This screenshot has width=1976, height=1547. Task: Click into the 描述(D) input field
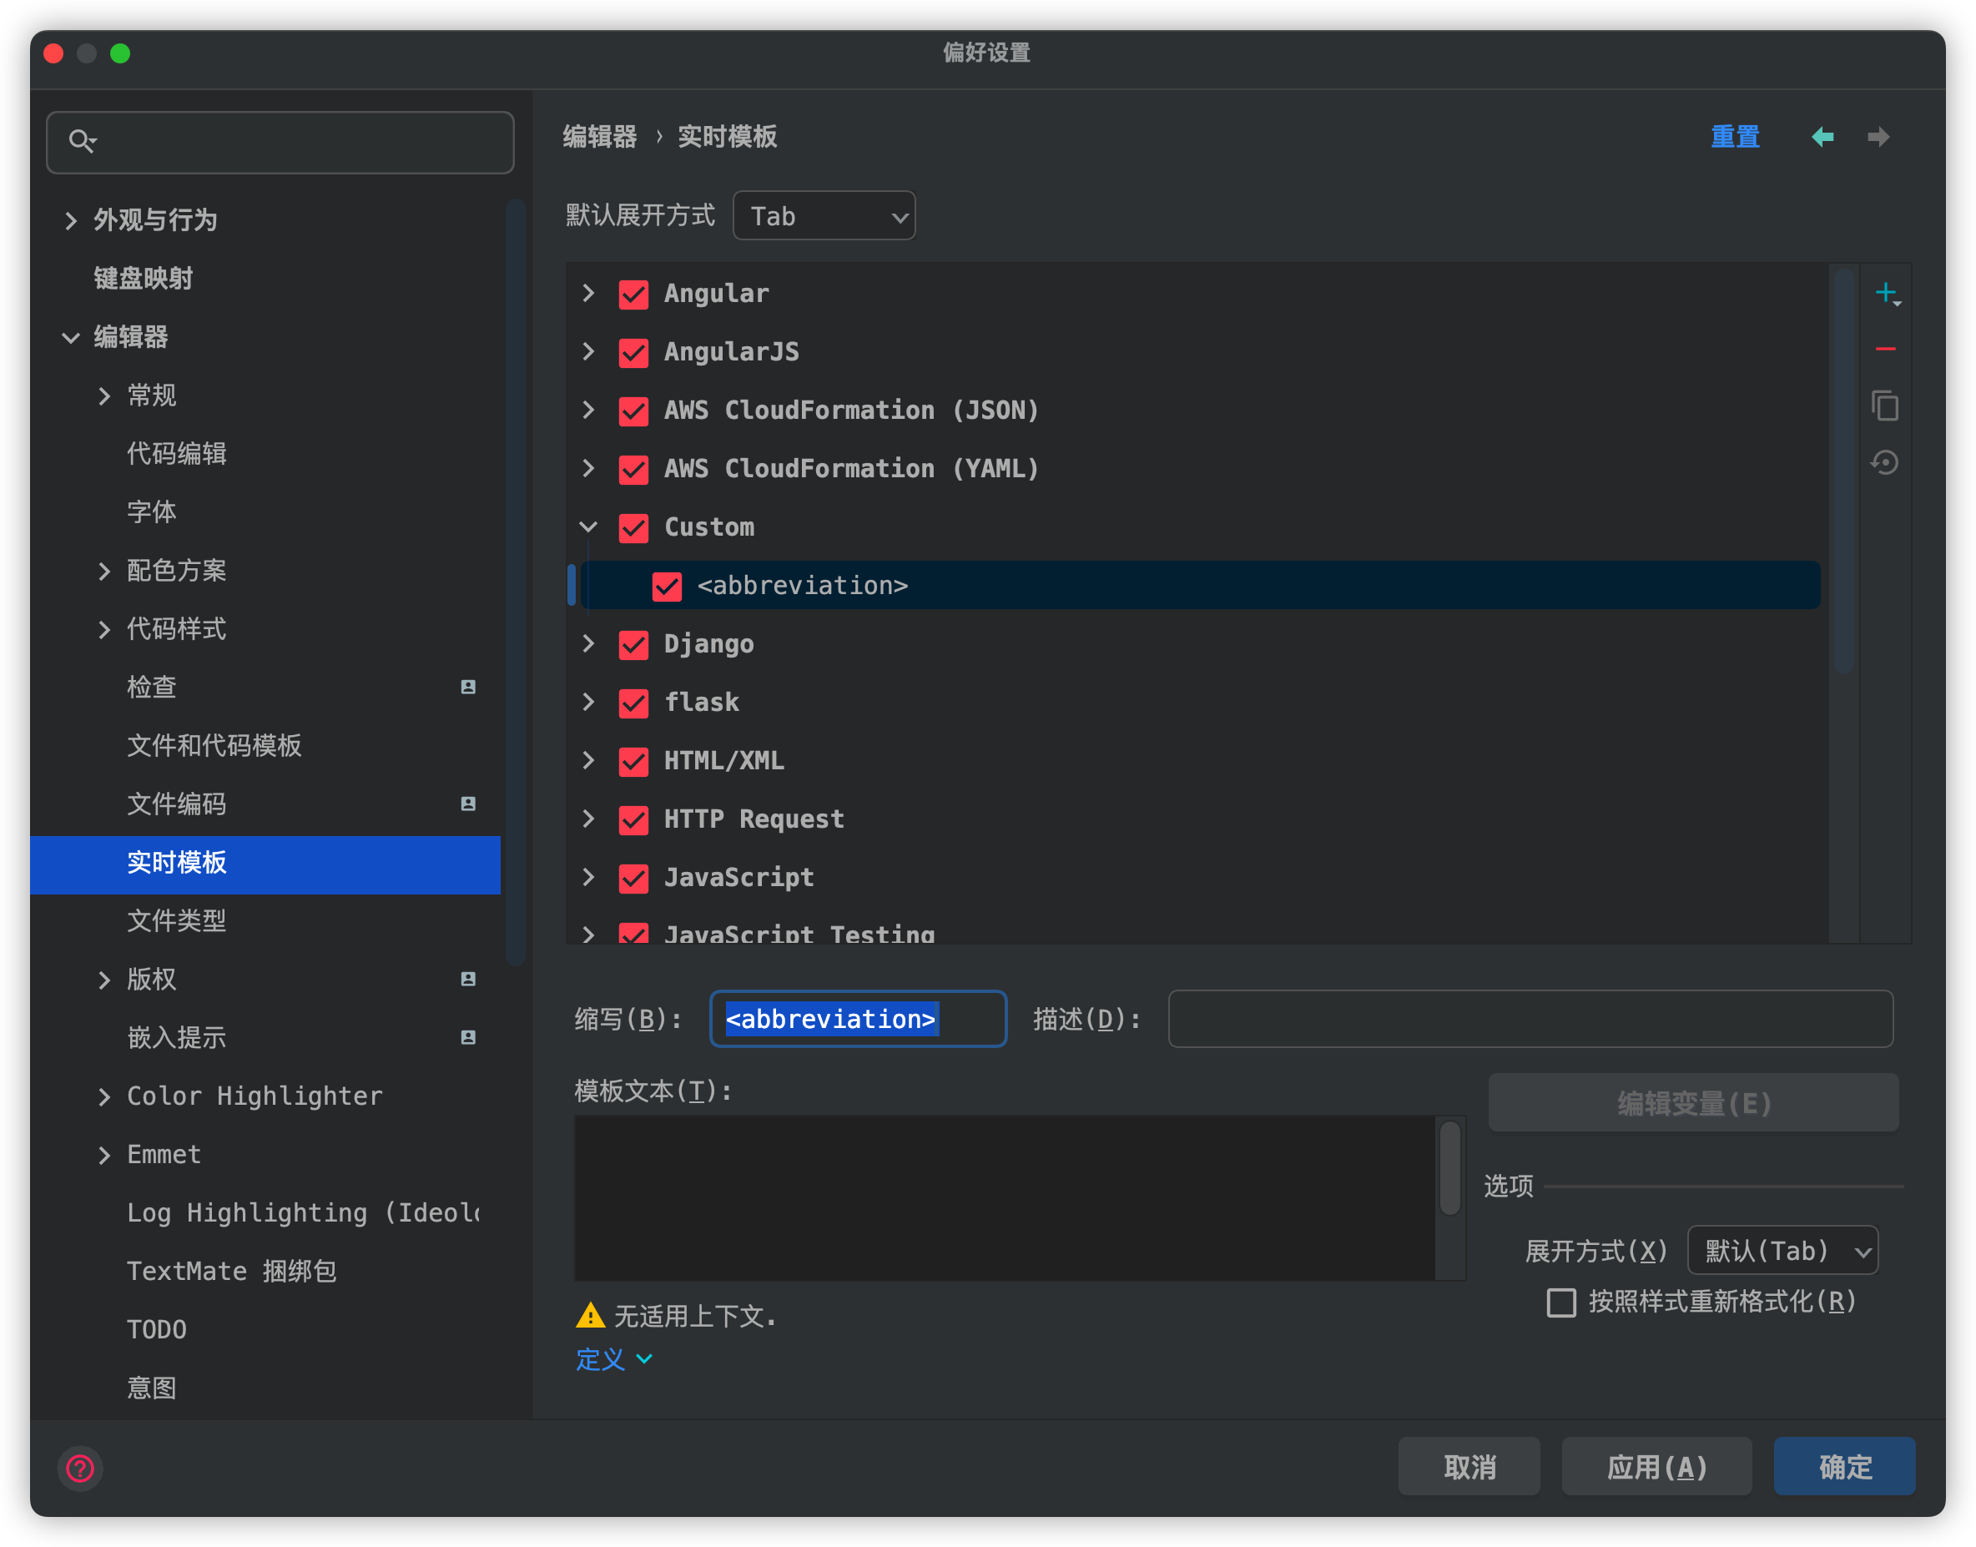[1530, 1019]
